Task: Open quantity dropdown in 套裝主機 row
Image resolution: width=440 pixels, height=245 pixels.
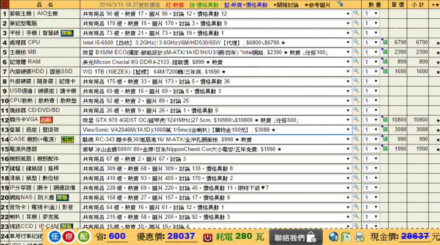Action: [x=372, y=14]
